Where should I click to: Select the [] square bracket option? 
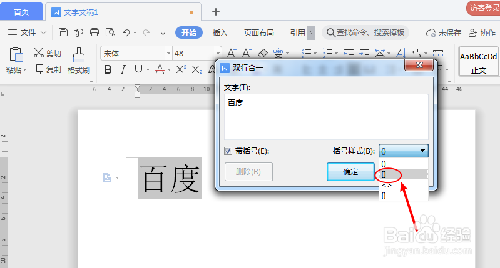tap(404, 174)
